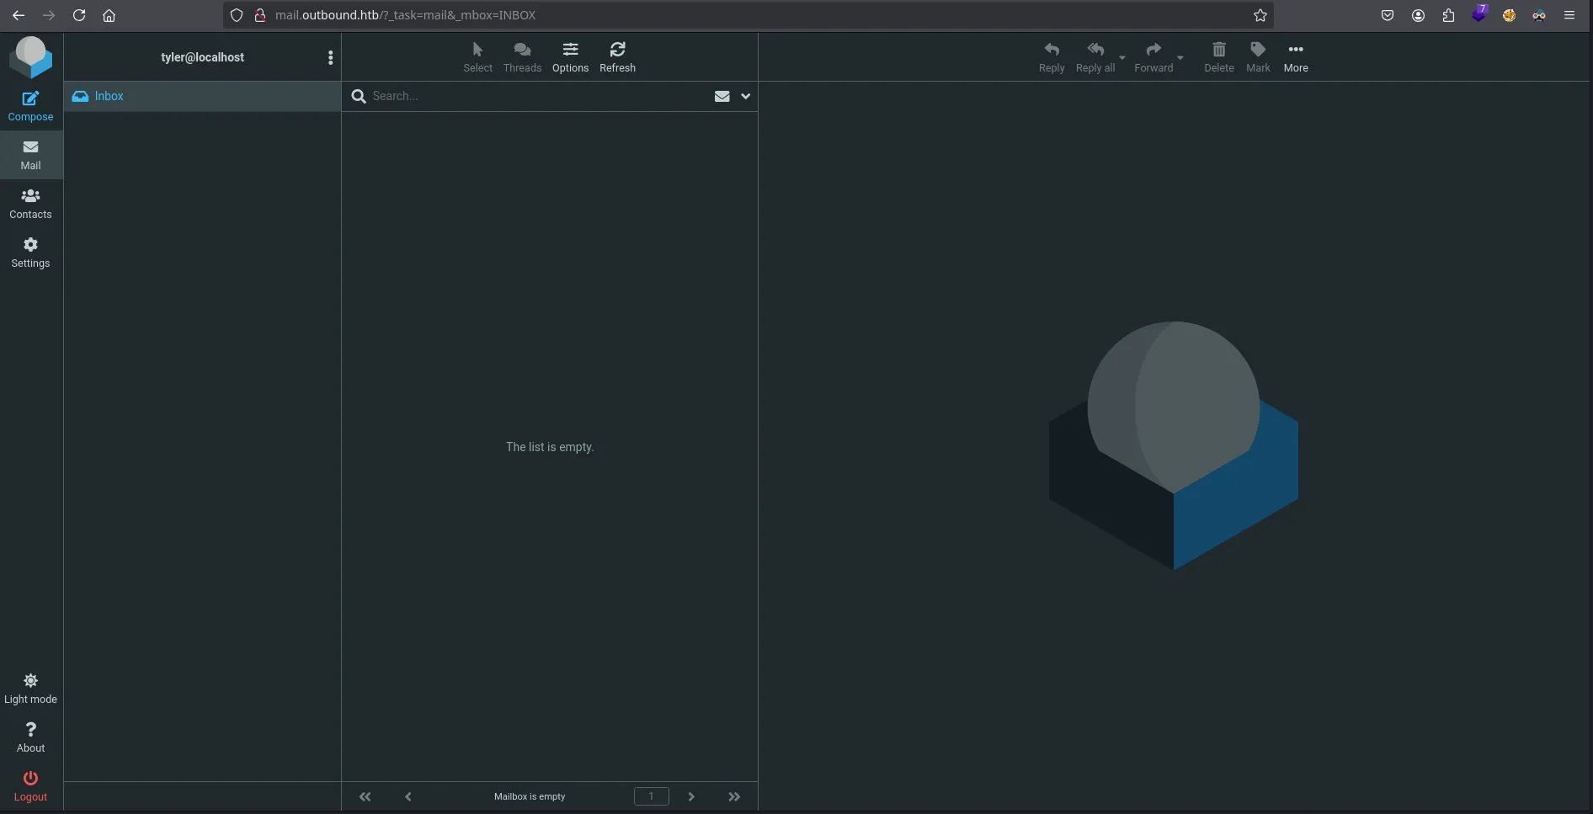Viewport: 1593px width, 814px height.
Task: Reply to the selected message
Action: [1052, 57]
